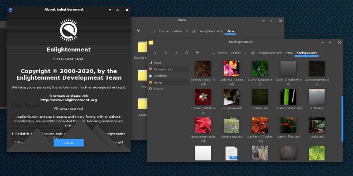The height and width of the screenshot is (176, 353).
Task: Select the backgrounds breadcrumb path segment
Action: 306,53
